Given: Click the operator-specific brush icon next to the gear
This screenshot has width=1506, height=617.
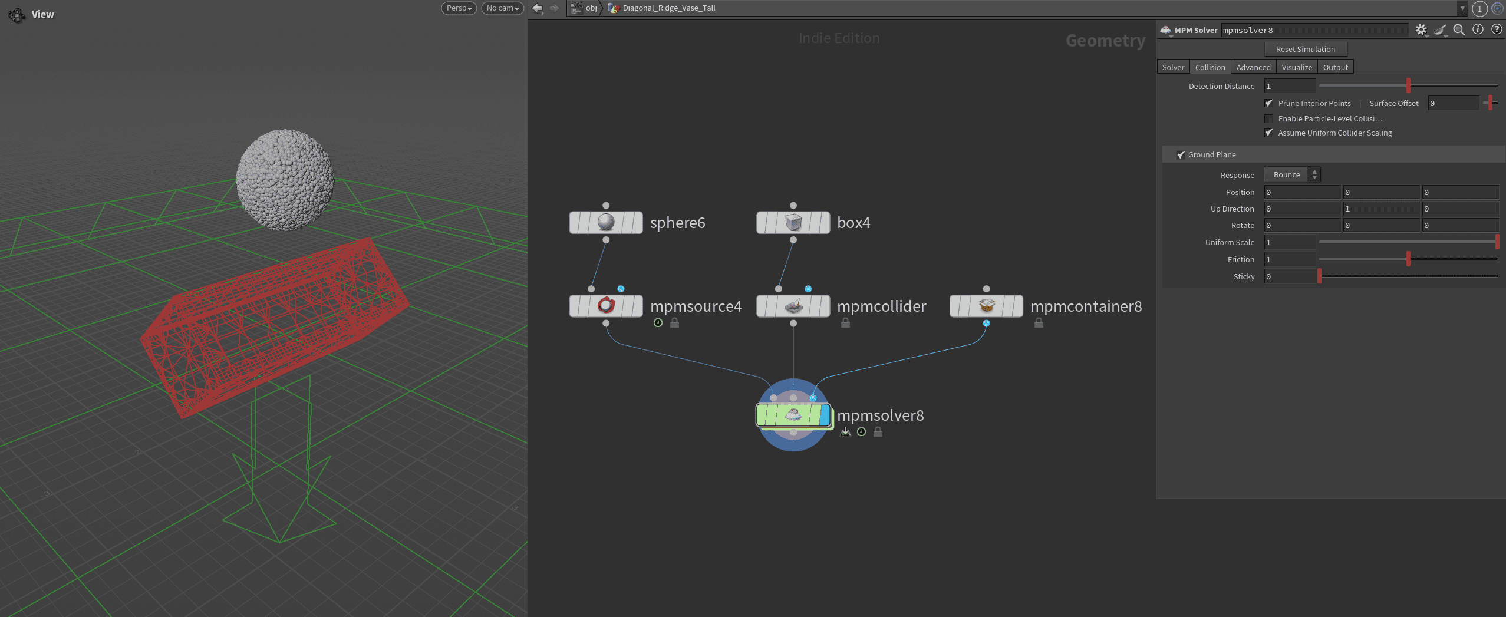Looking at the screenshot, I should click(x=1440, y=30).
